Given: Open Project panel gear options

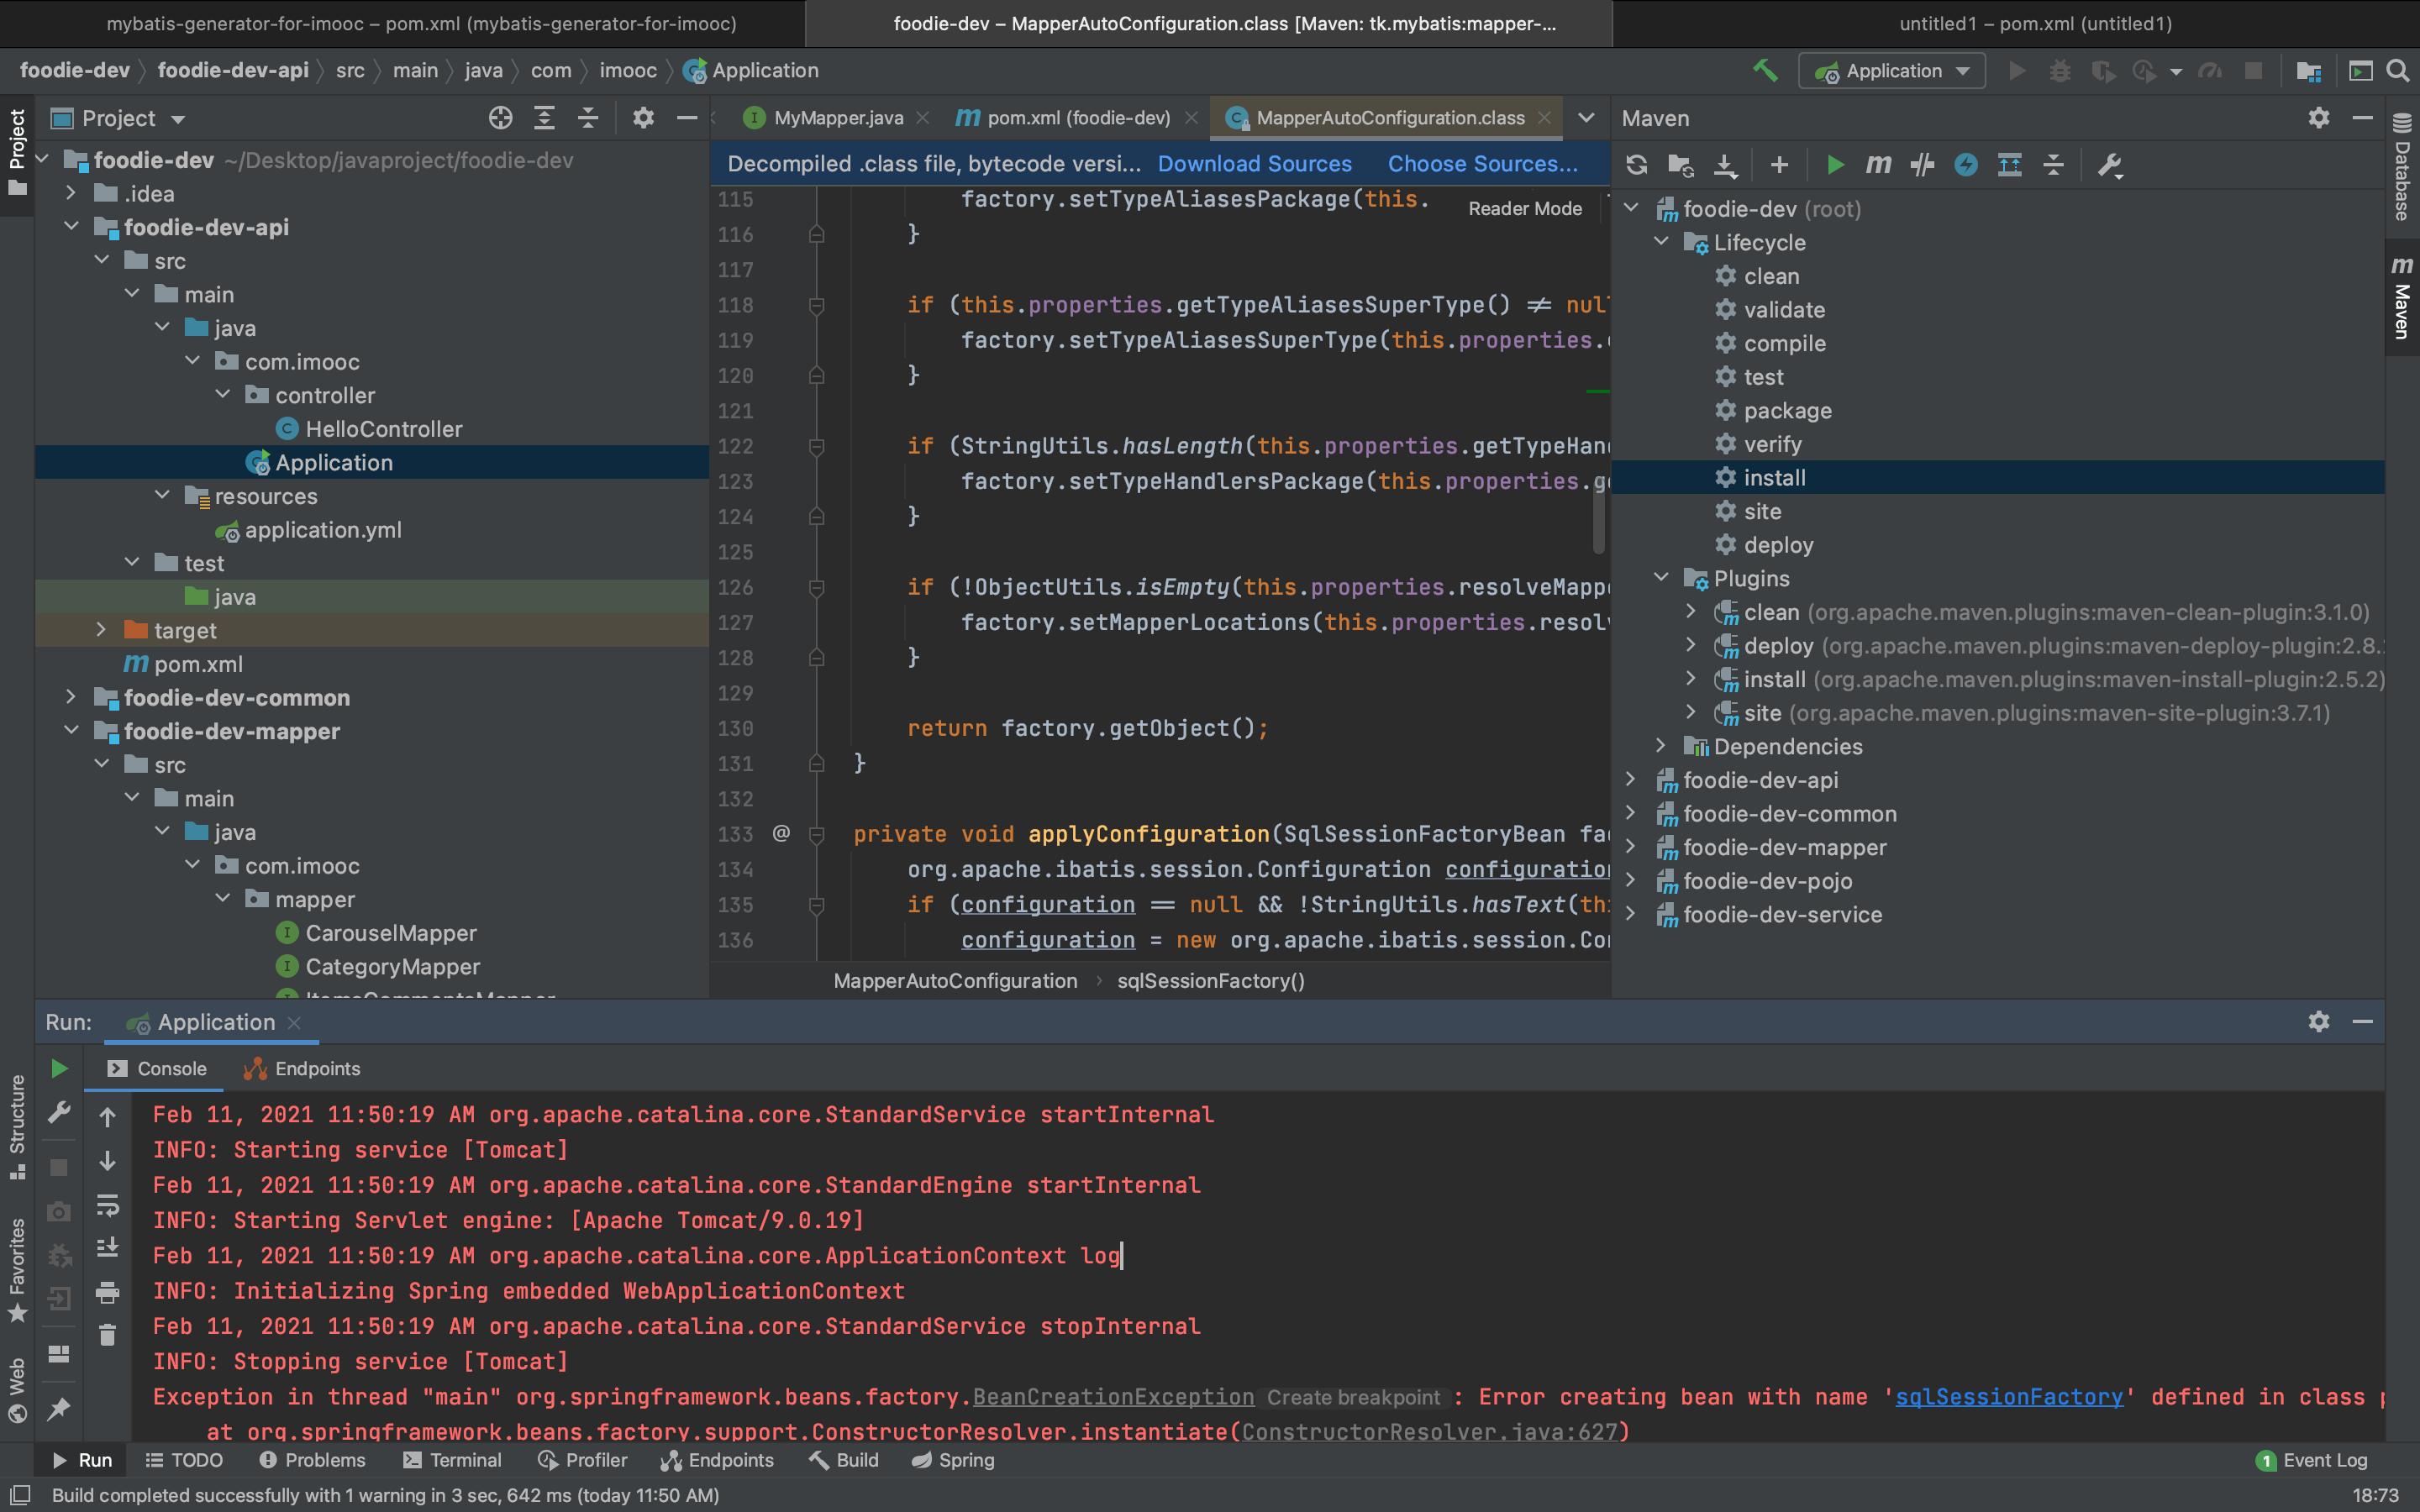Looking at the screenshot, I should [x=643, y=118].
